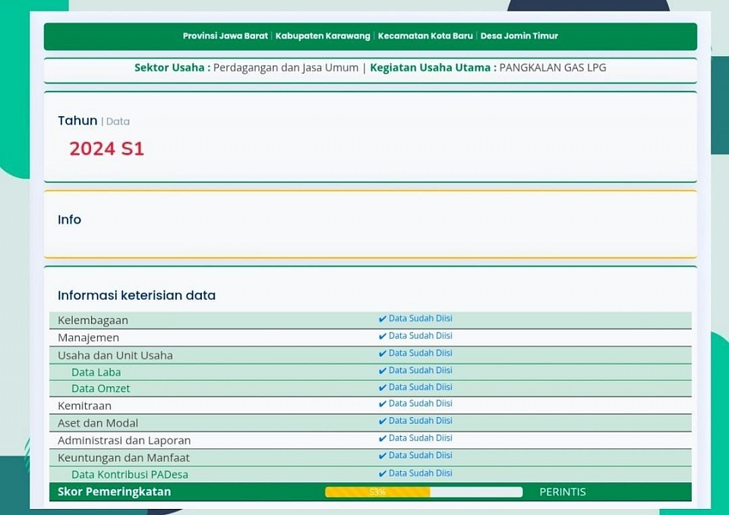Click the PERINTIS ranking label
The image size is (729, 515).
click(563, 491)
